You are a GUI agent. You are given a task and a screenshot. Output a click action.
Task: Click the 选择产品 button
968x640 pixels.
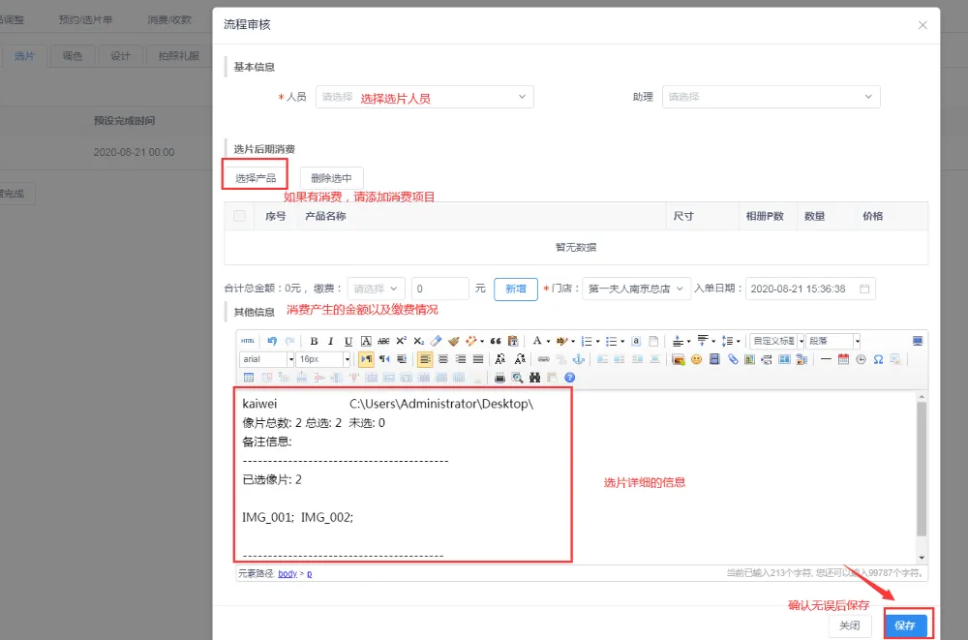(x=256, y=178)
